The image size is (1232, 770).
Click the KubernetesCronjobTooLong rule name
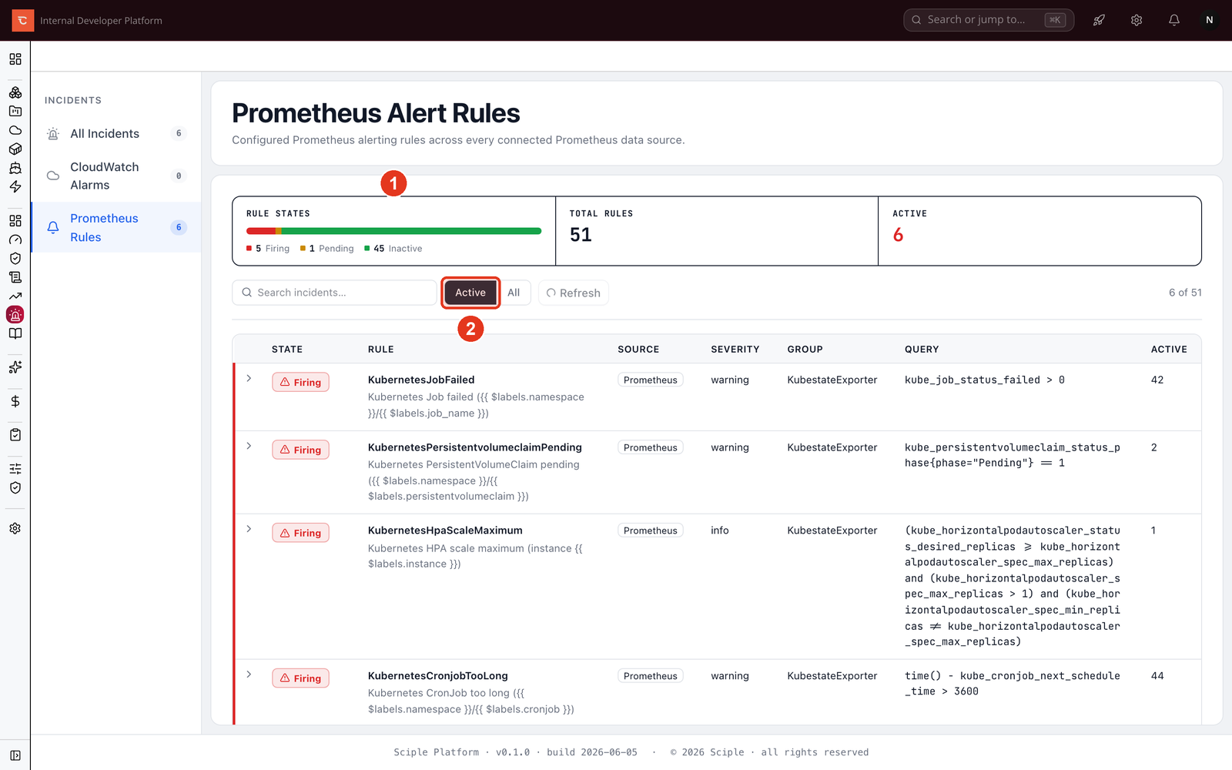(438, 676)
